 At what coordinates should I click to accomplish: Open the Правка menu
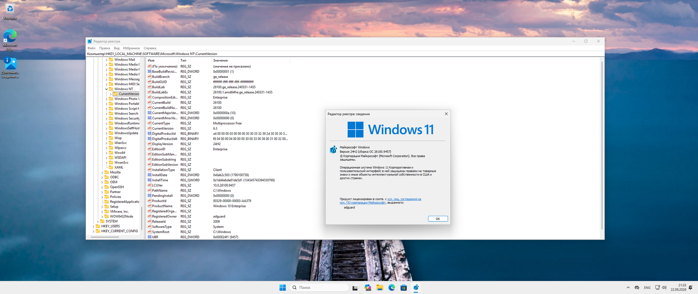coord(105,48)
